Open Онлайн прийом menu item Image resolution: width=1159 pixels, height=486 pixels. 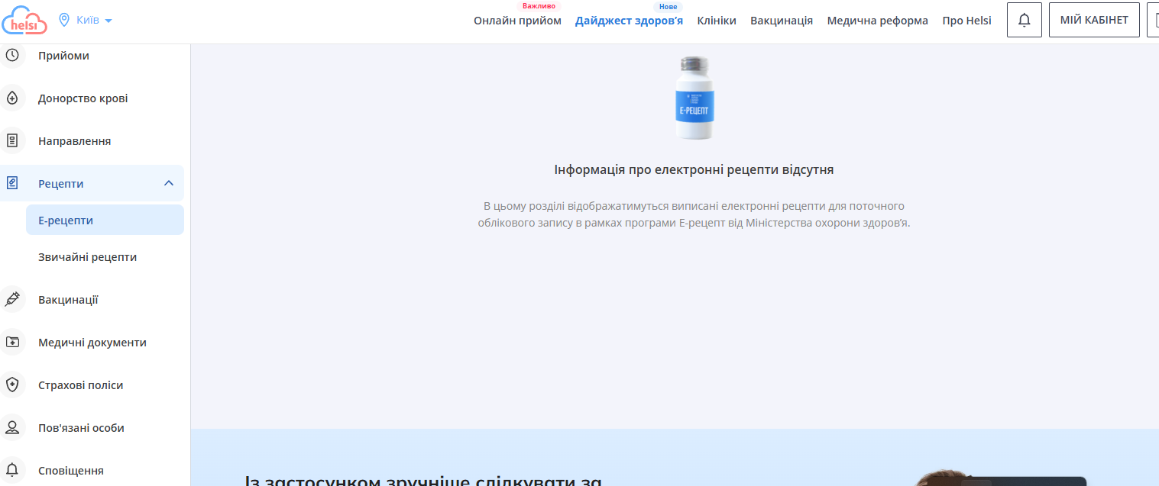tap(517, 21)
